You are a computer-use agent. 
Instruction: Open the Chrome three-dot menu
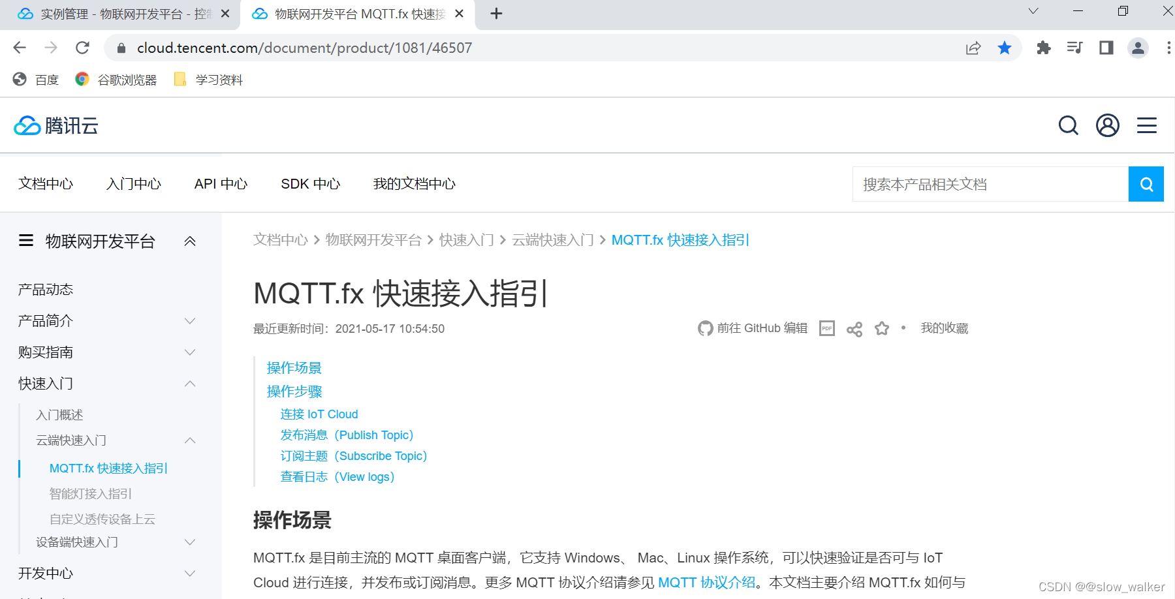click(x=1168, y=48)
